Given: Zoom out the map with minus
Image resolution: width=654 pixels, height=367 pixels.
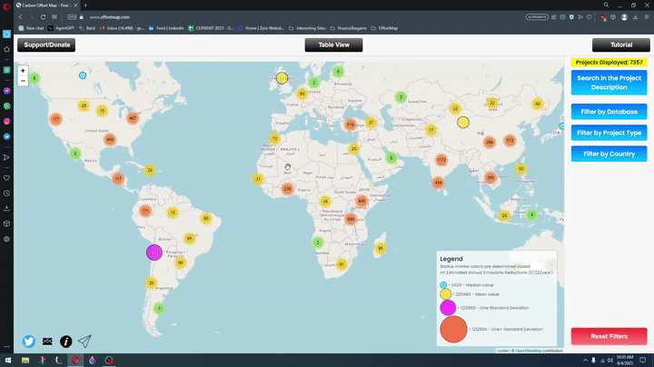Looking at the screenshot, I should point(23,81).
